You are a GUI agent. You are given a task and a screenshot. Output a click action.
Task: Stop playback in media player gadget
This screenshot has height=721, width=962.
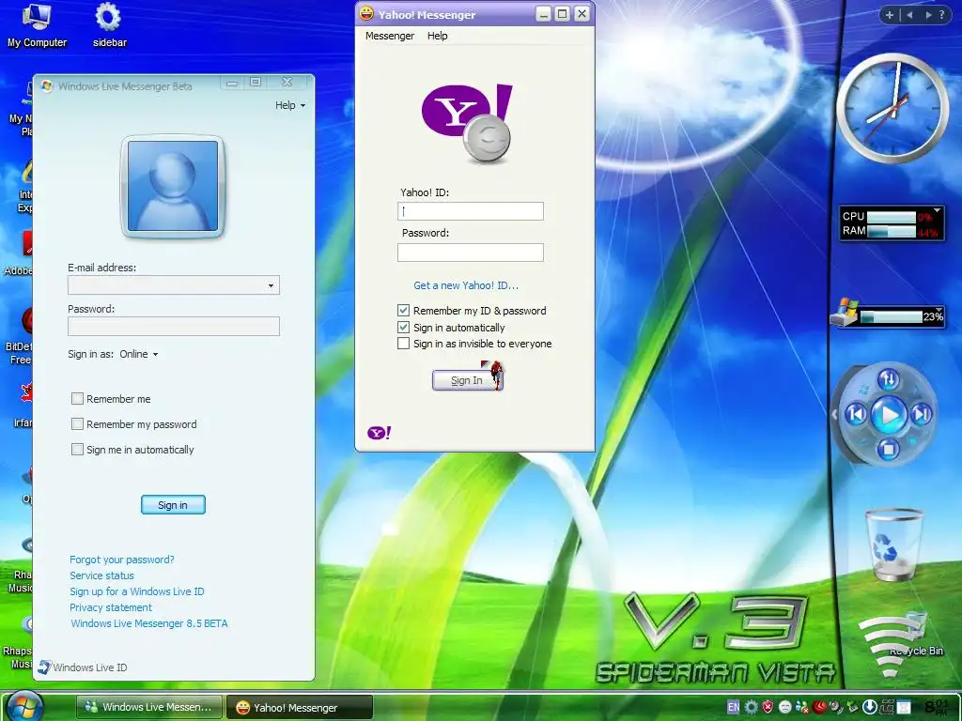click(888, 450)
